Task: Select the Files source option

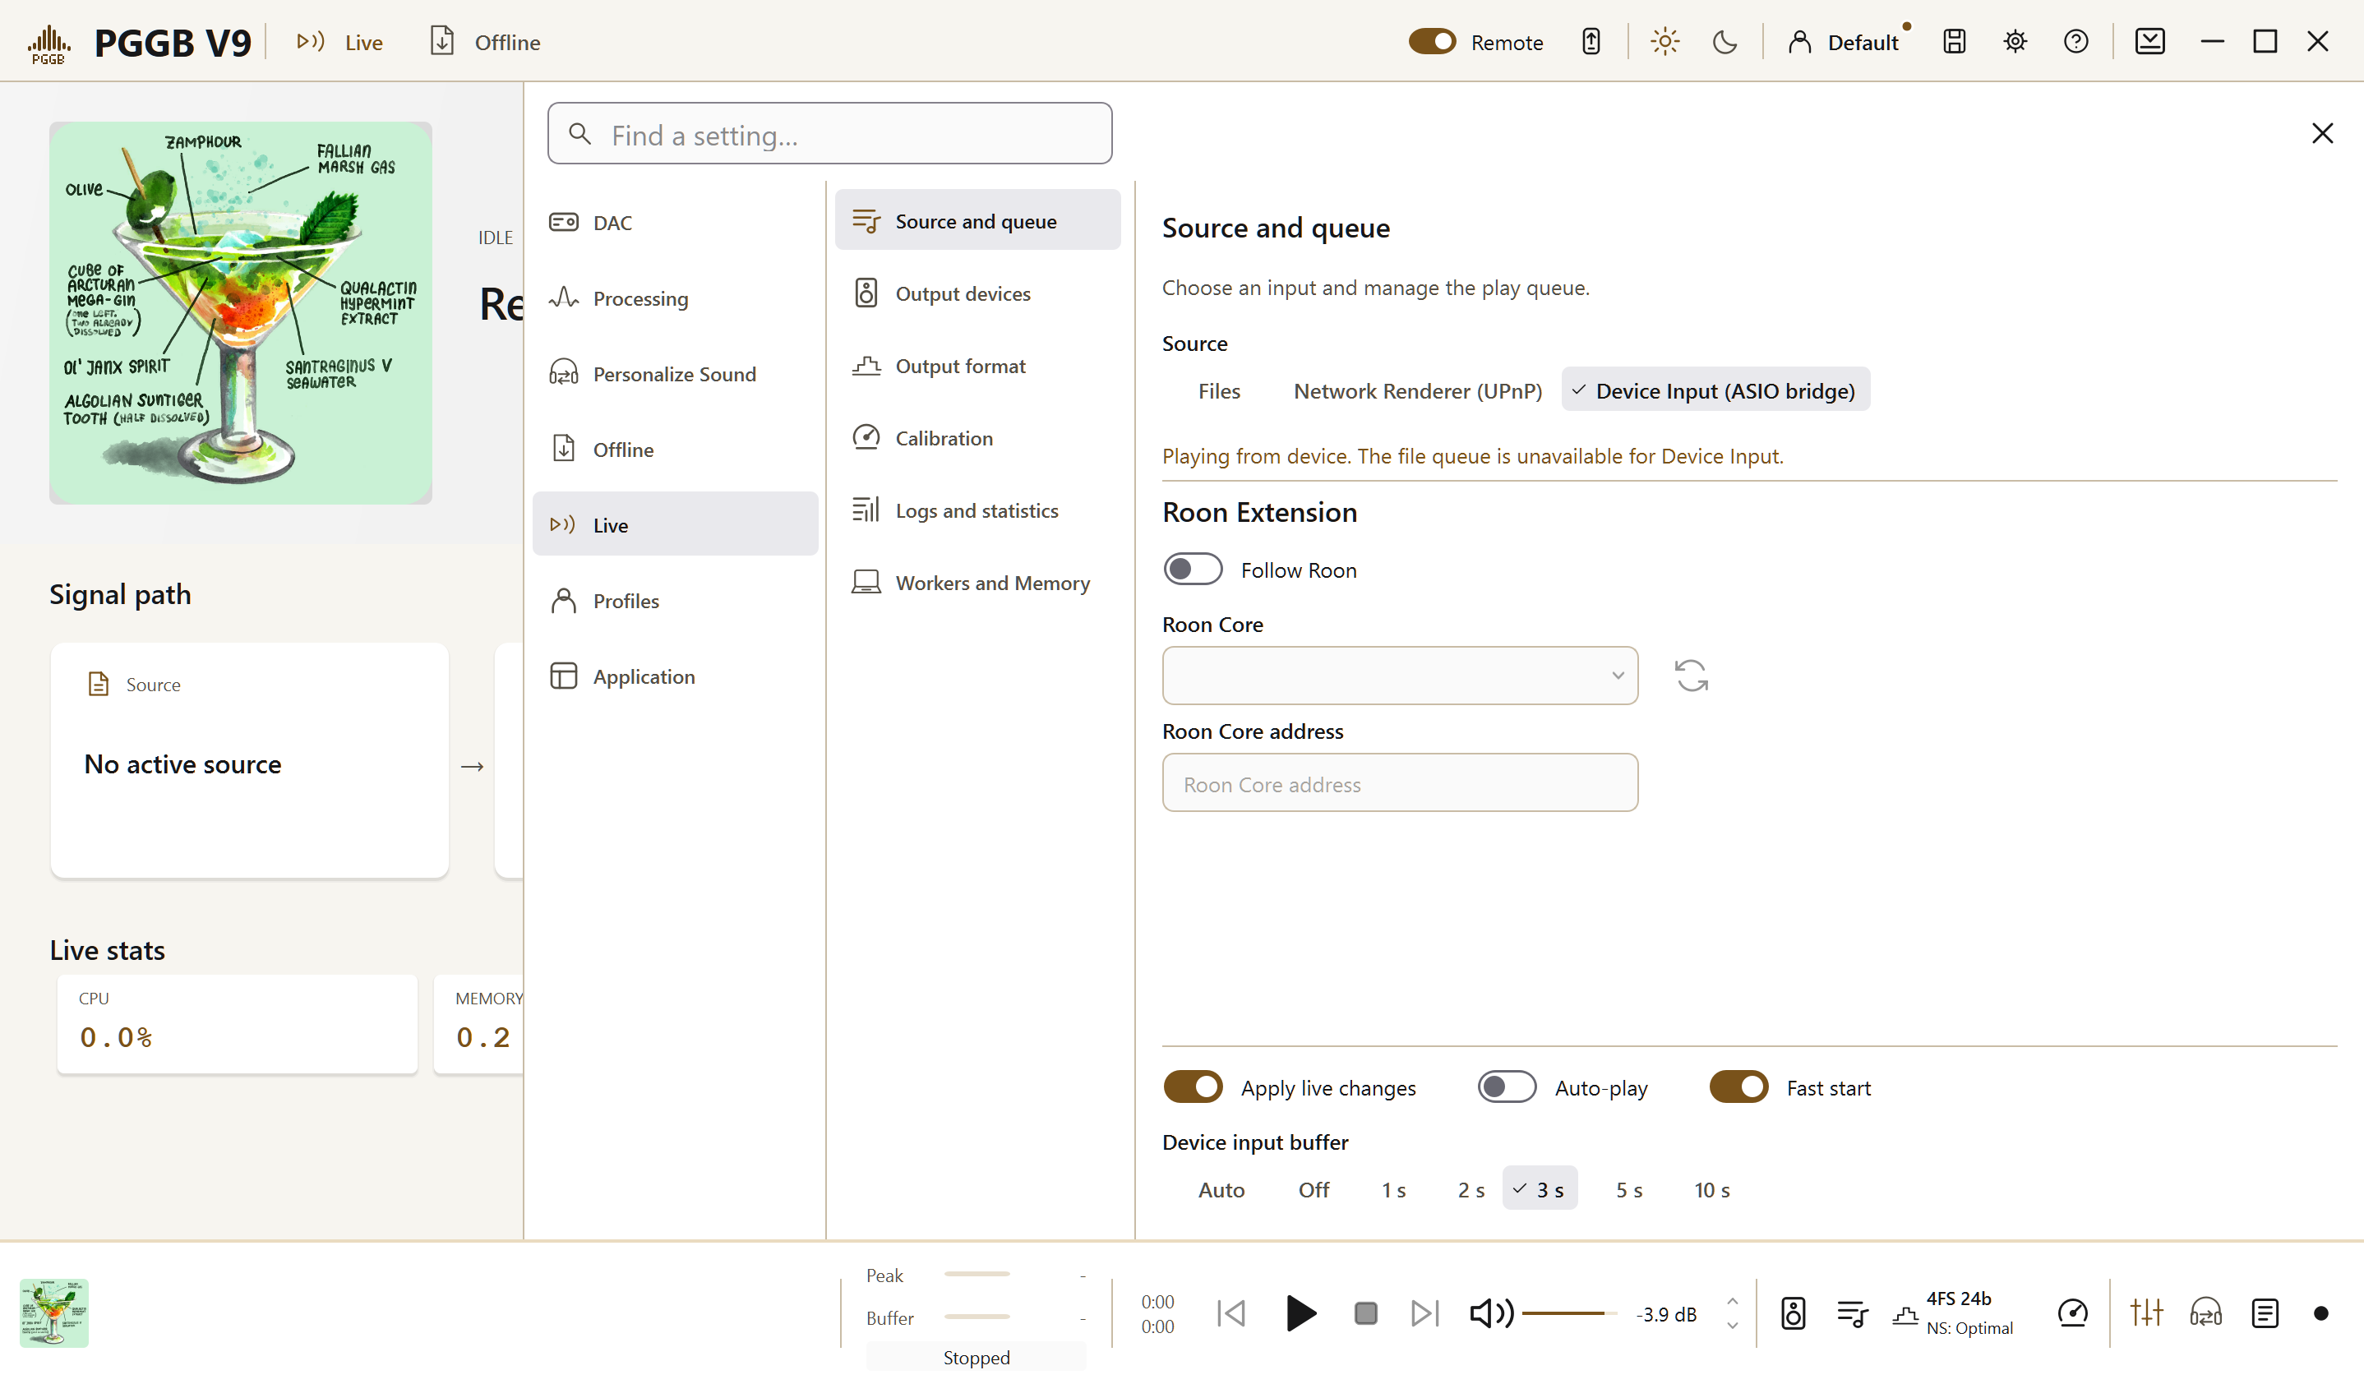Action: pos(1219,390)
